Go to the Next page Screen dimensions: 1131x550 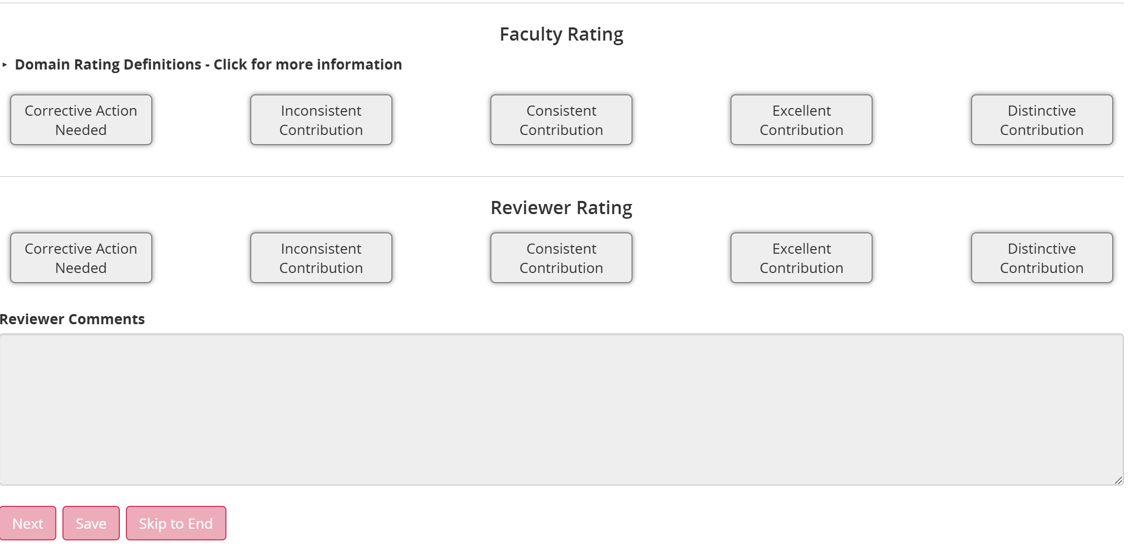click(28, 523)
